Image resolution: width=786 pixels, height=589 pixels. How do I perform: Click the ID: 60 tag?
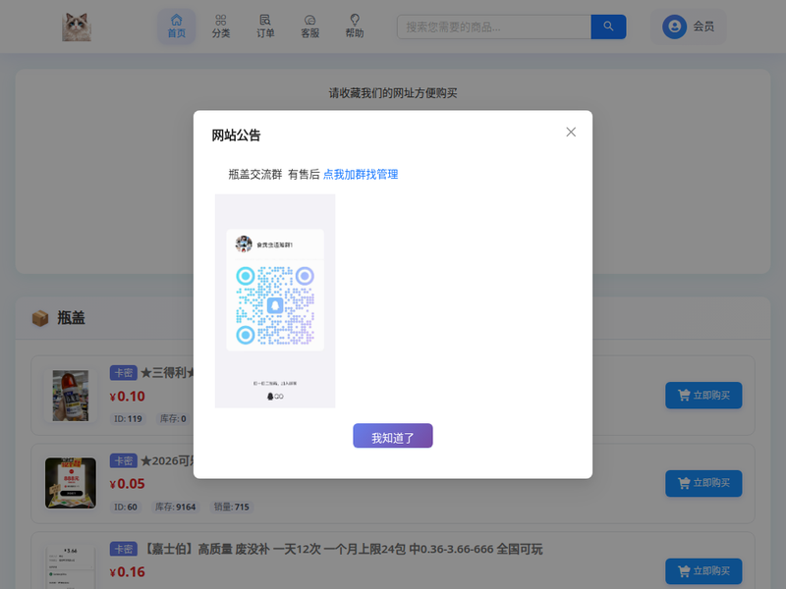126,507
